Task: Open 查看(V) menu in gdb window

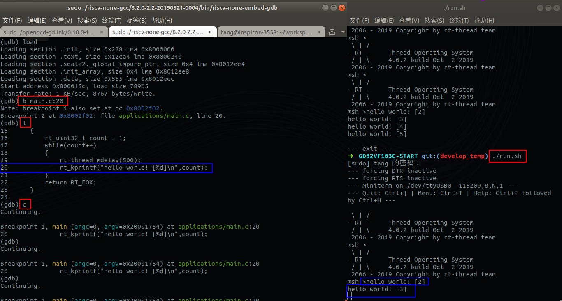Action: tap(62, 21)
